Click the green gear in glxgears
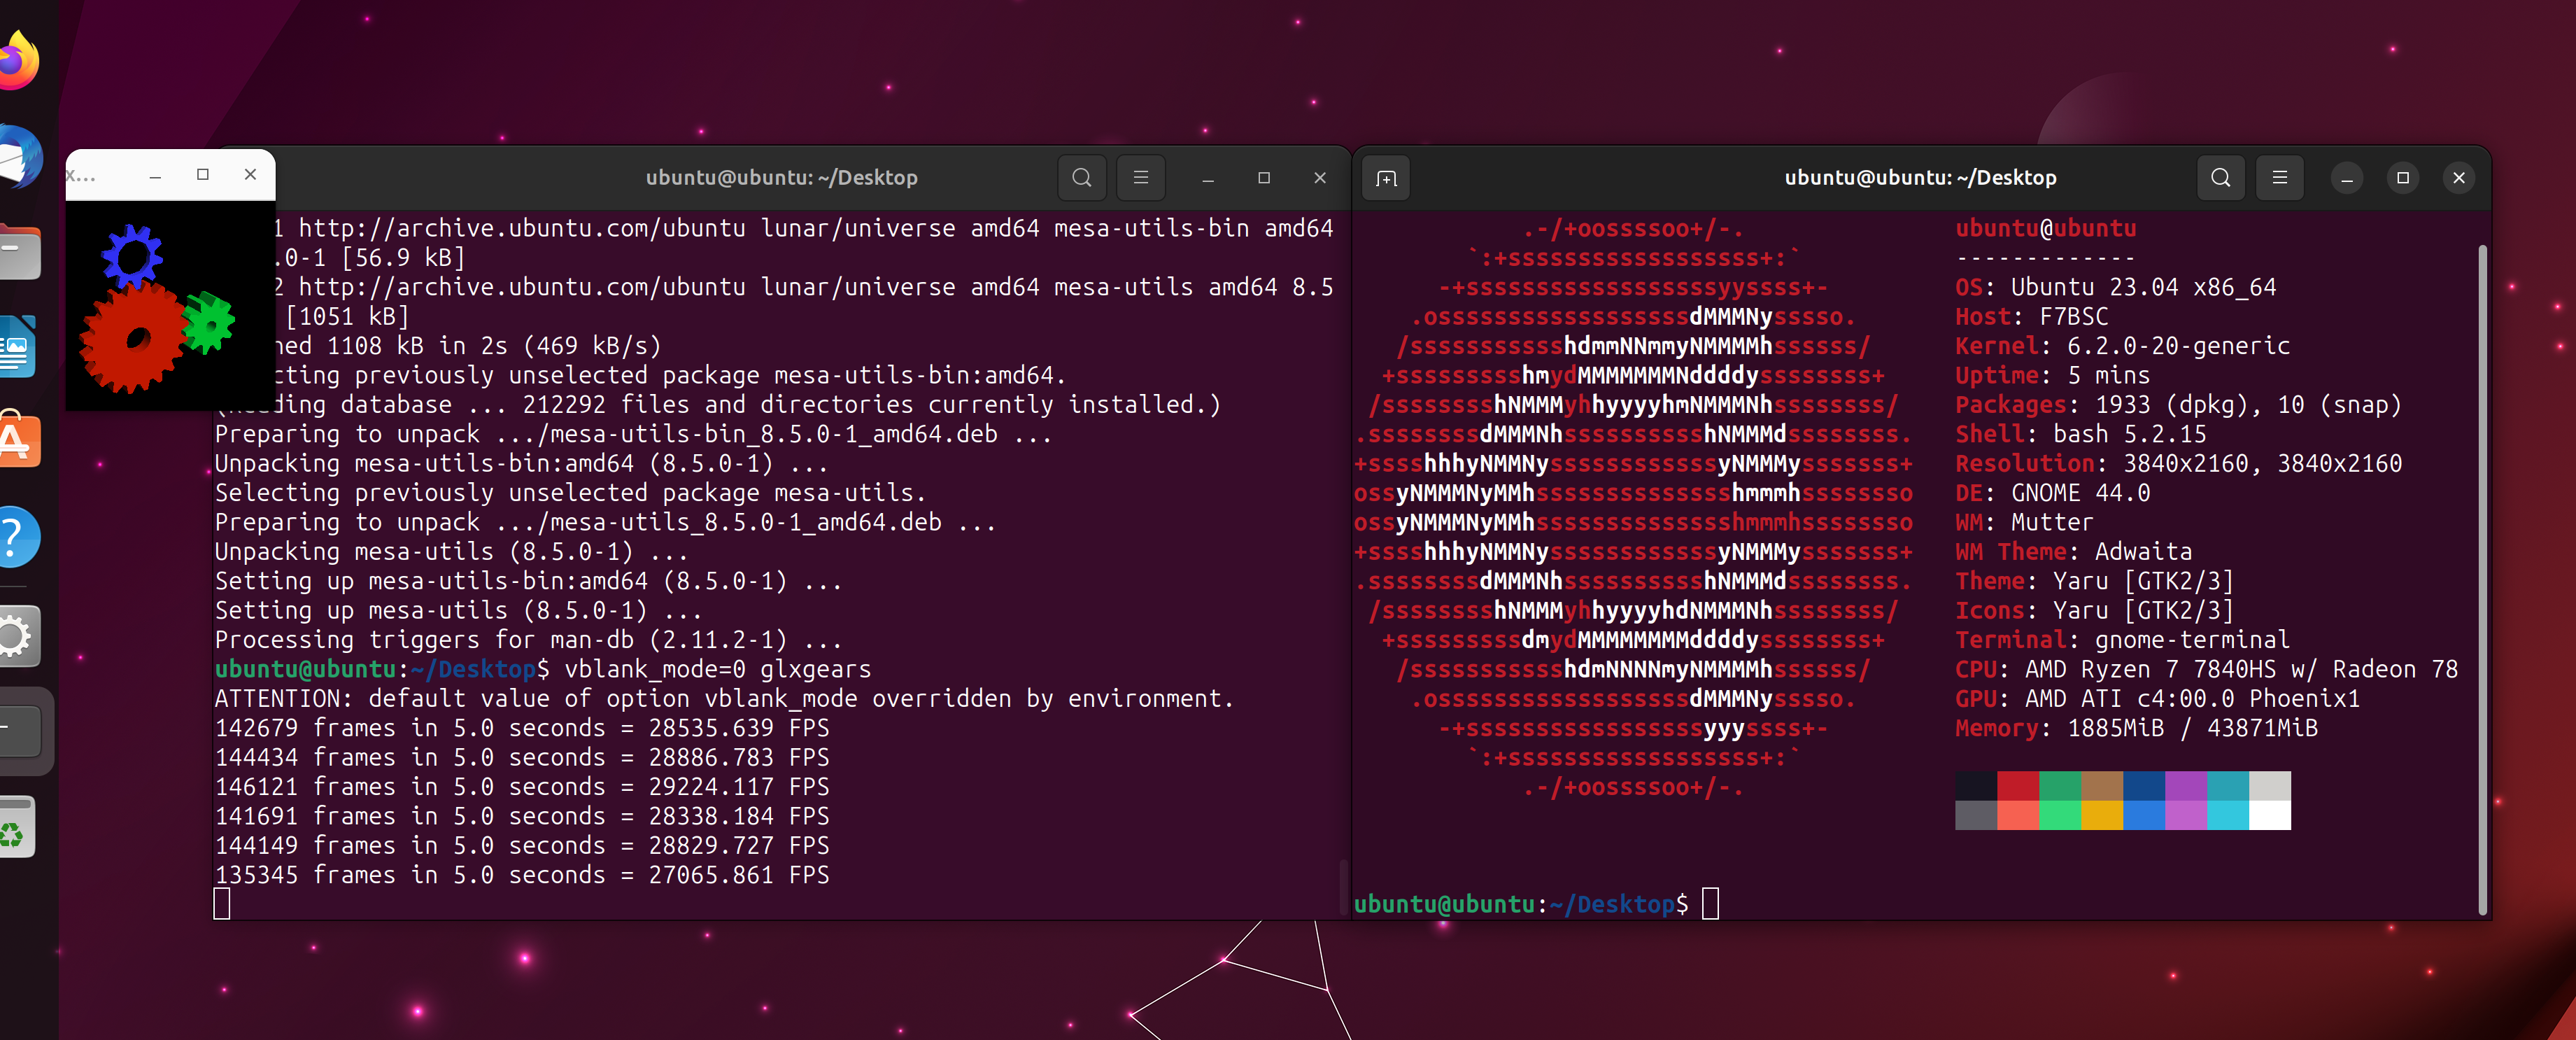This screenshot has width=2576, height=1040. coord(209,322)
